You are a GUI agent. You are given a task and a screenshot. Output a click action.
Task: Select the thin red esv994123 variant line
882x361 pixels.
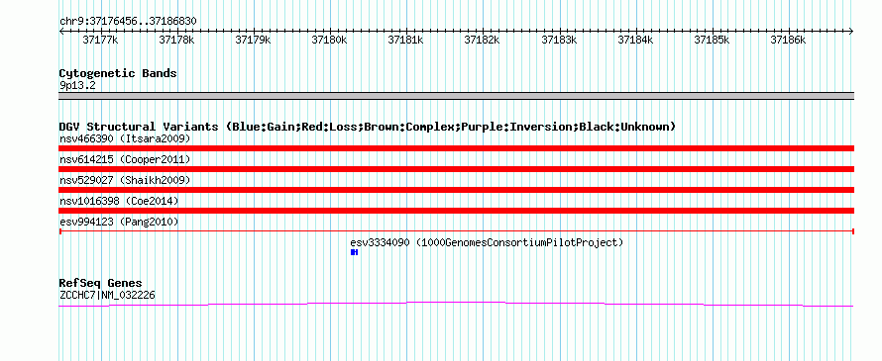pos(456,231)
